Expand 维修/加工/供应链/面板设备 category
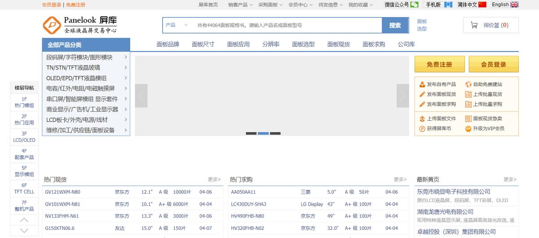539x238 pixels. pos(86,130)
